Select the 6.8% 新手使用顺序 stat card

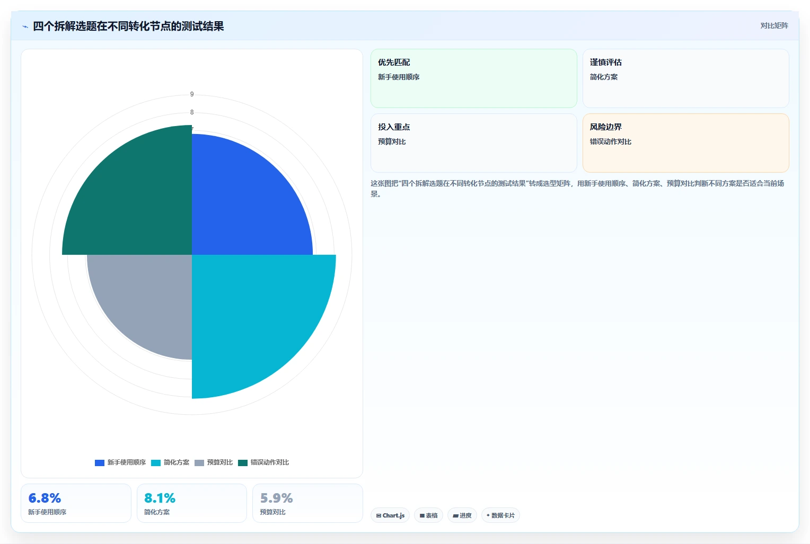click(76, 503)
